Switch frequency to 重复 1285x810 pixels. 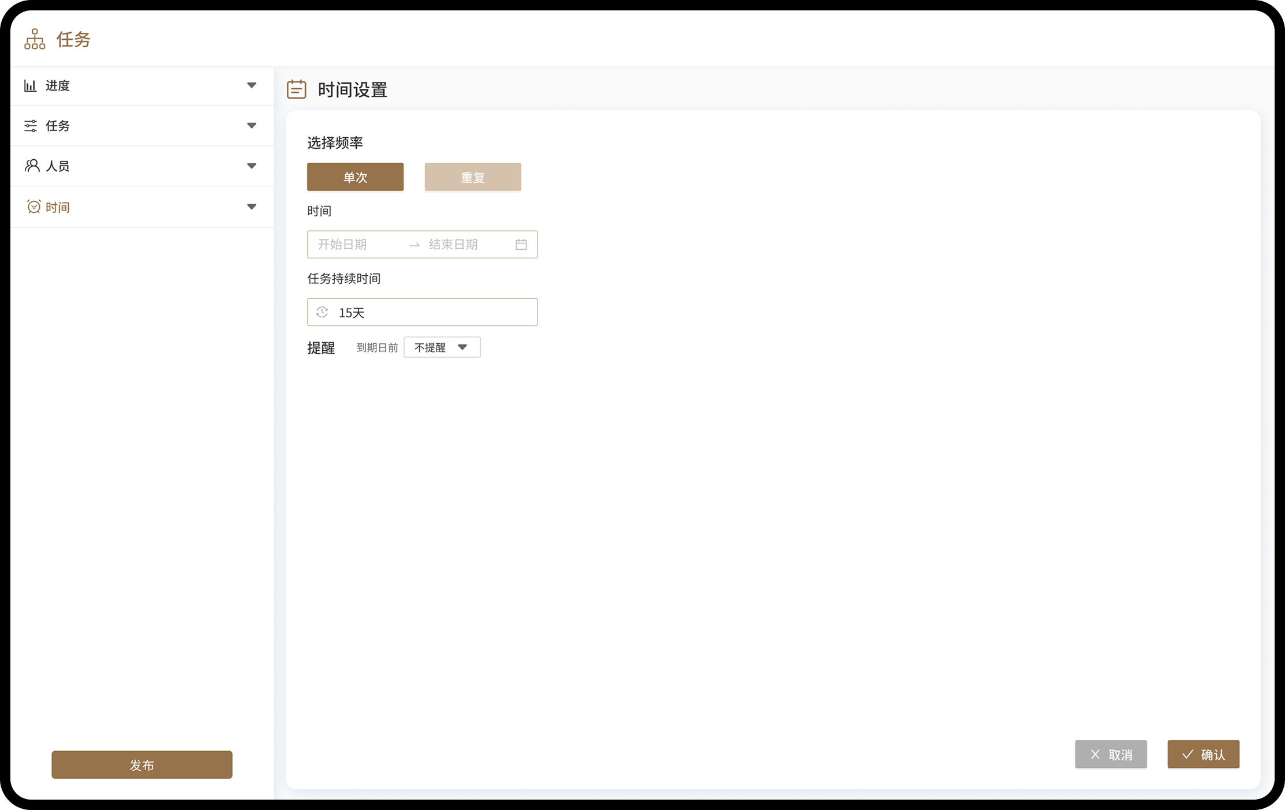(x=472, y=177)
